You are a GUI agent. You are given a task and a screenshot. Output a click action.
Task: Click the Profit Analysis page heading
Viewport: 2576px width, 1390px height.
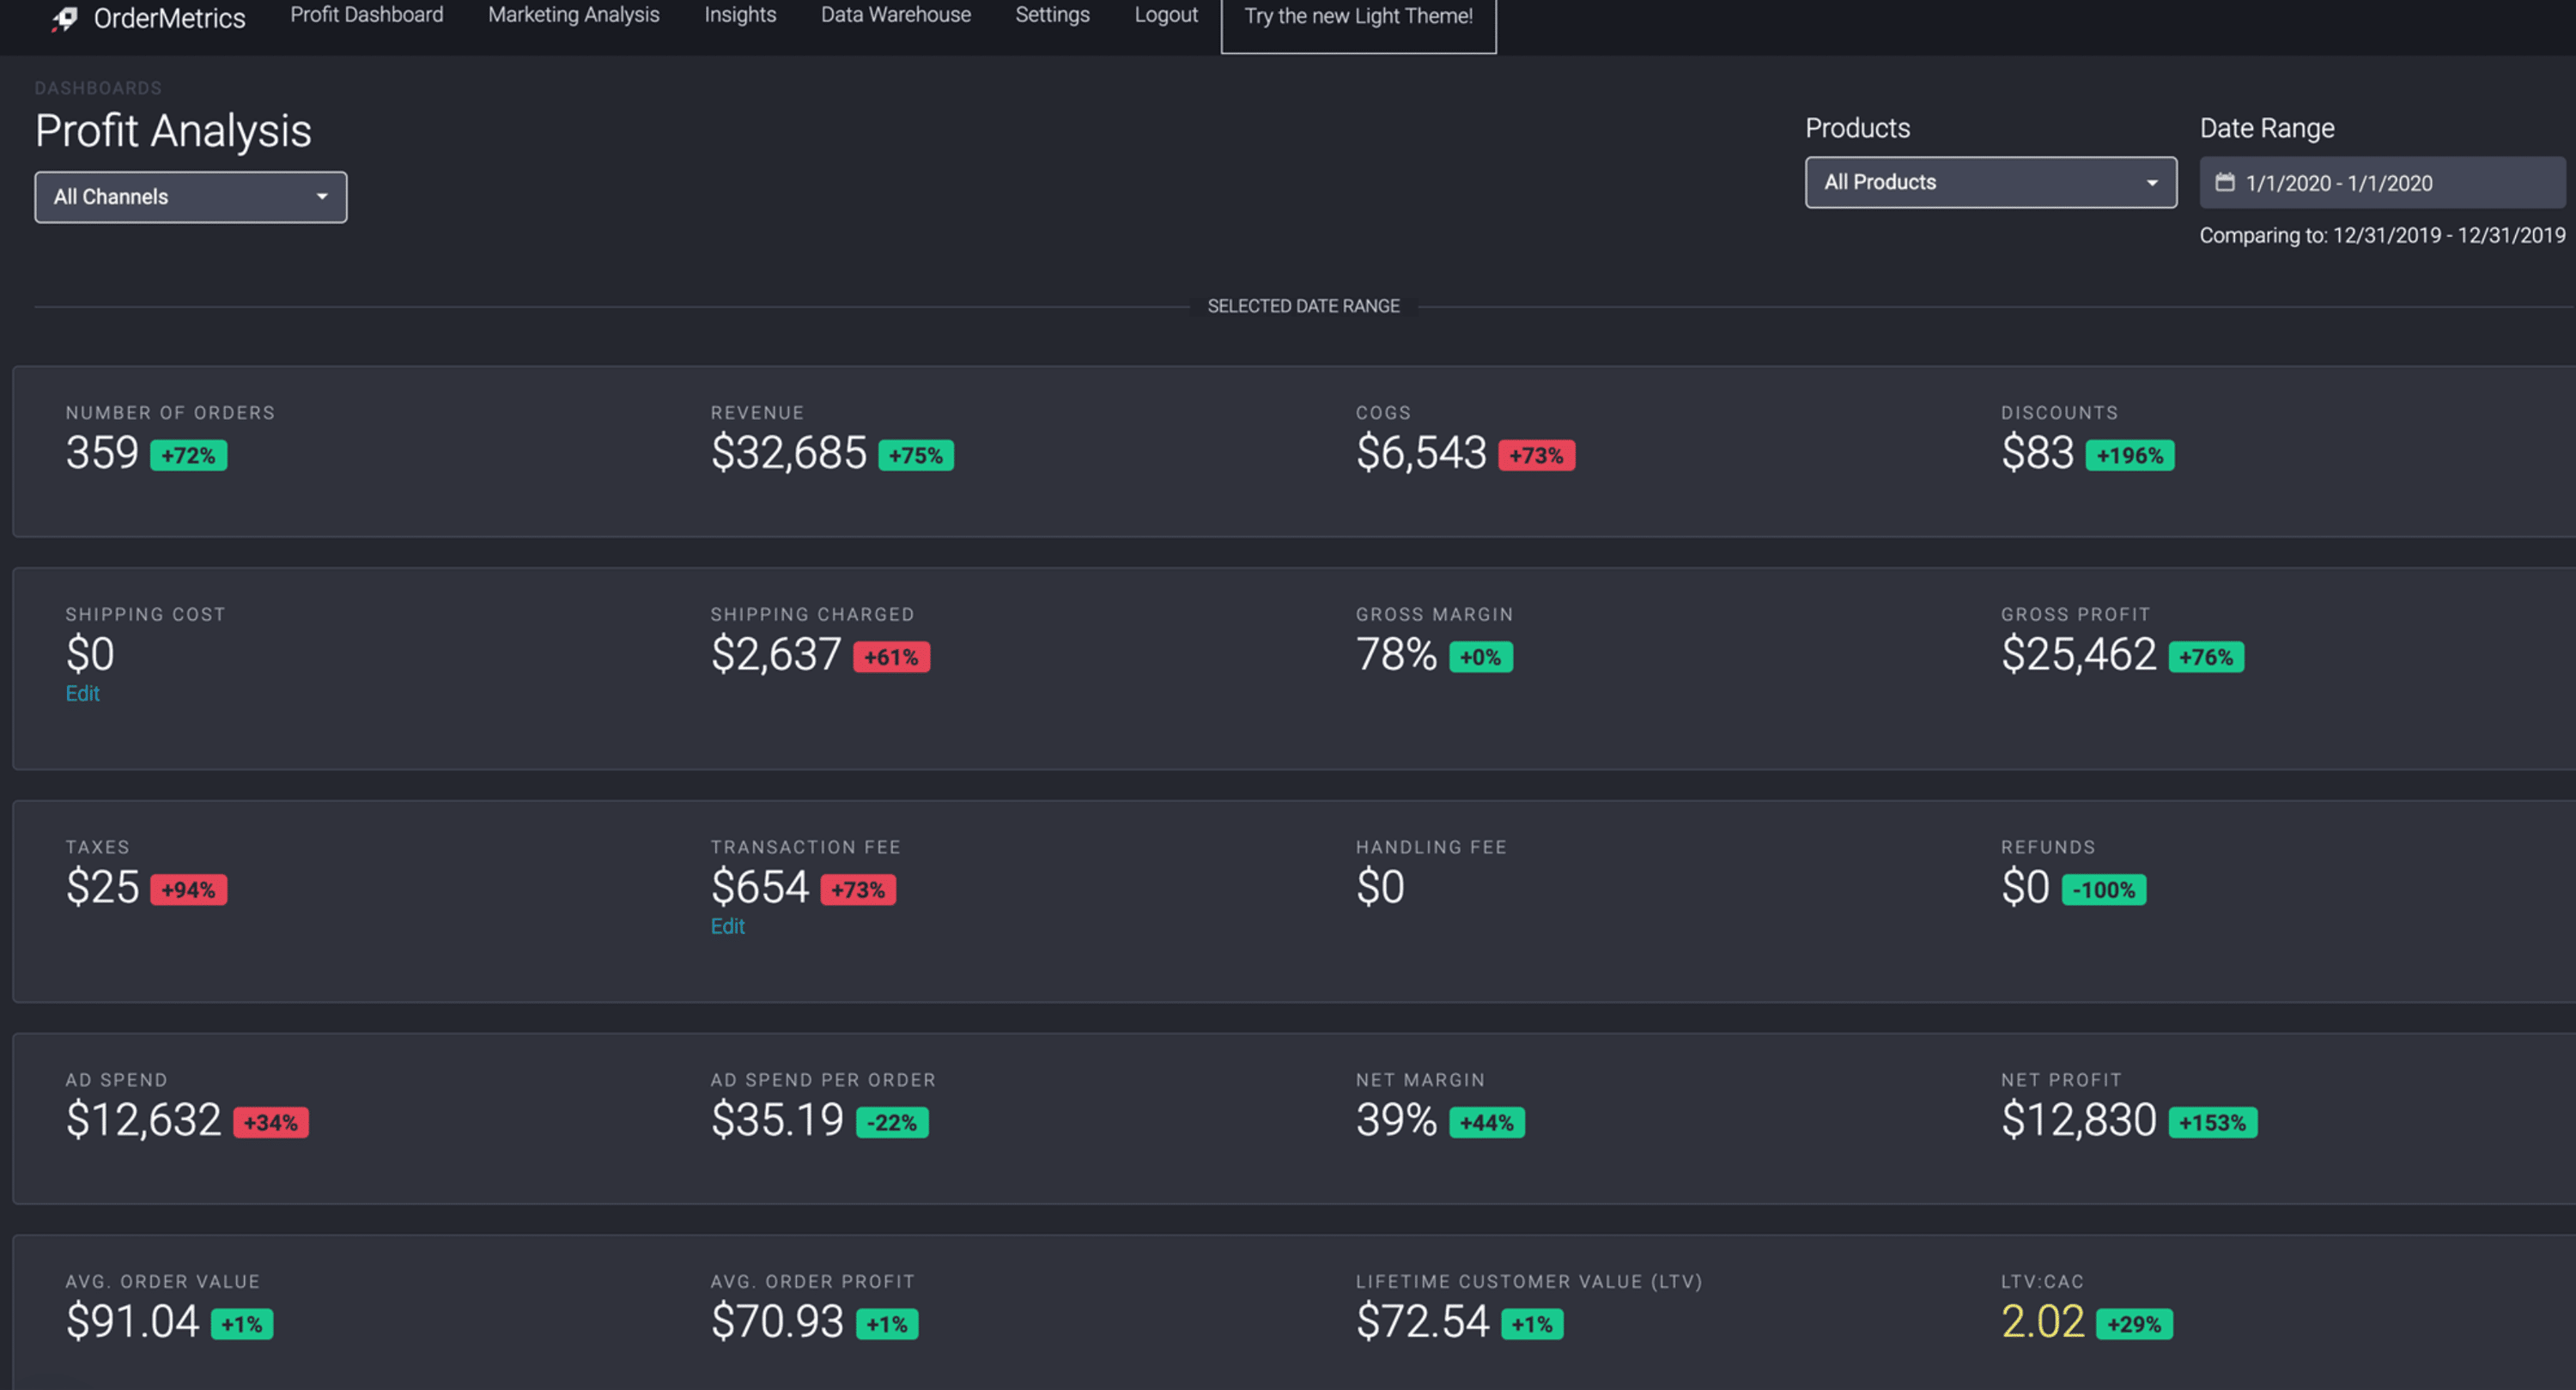(173, 131)
